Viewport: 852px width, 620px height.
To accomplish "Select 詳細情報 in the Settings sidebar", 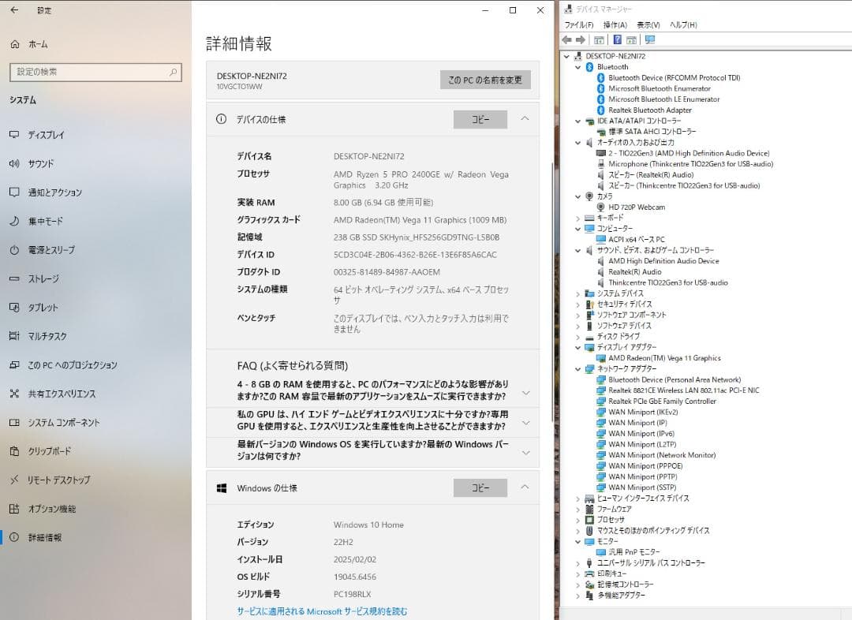I will 95,537.
